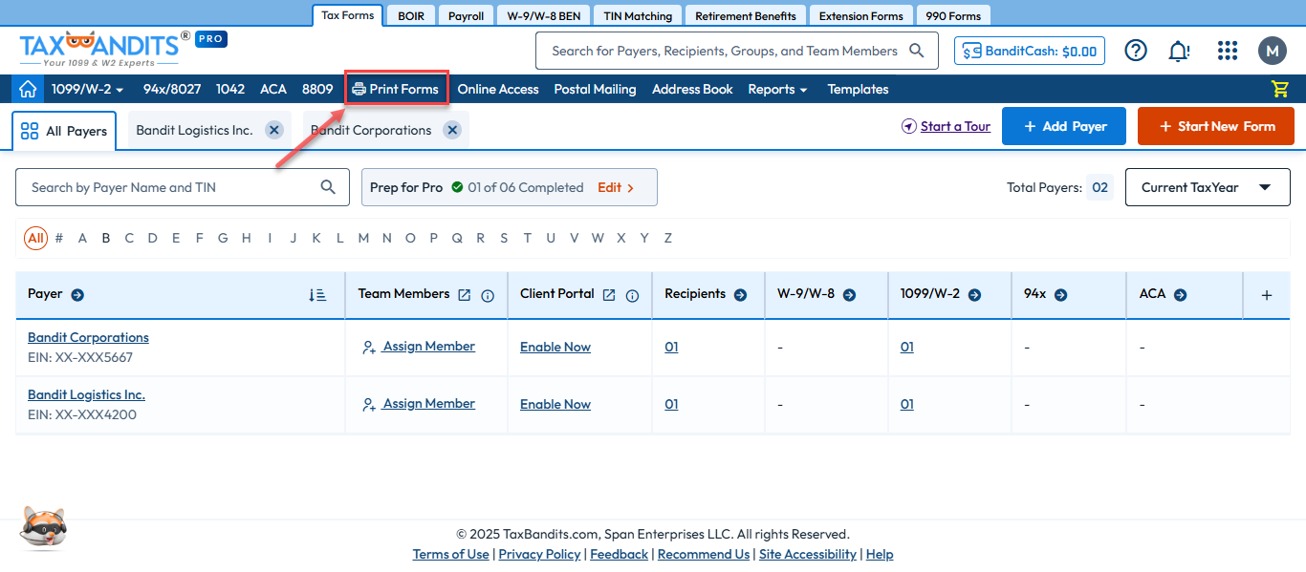This screenshot has width=1306, height=572.
Task: Open Team Members external link icon
Action: 465,295
